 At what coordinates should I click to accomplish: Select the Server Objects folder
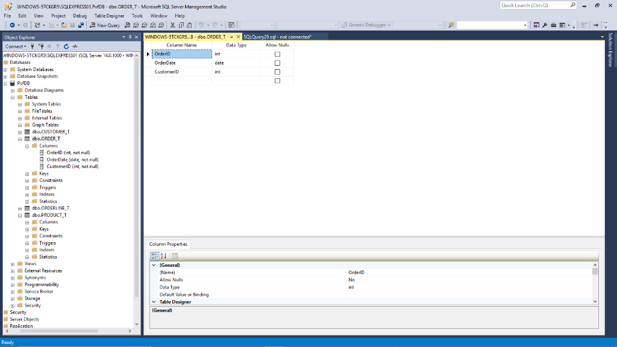(24, 319)
